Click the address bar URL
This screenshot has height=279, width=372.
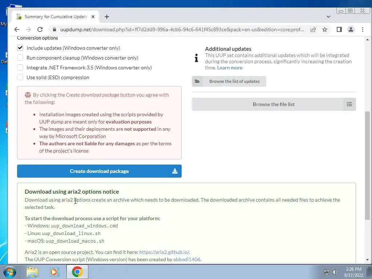[x=182, y=29]
